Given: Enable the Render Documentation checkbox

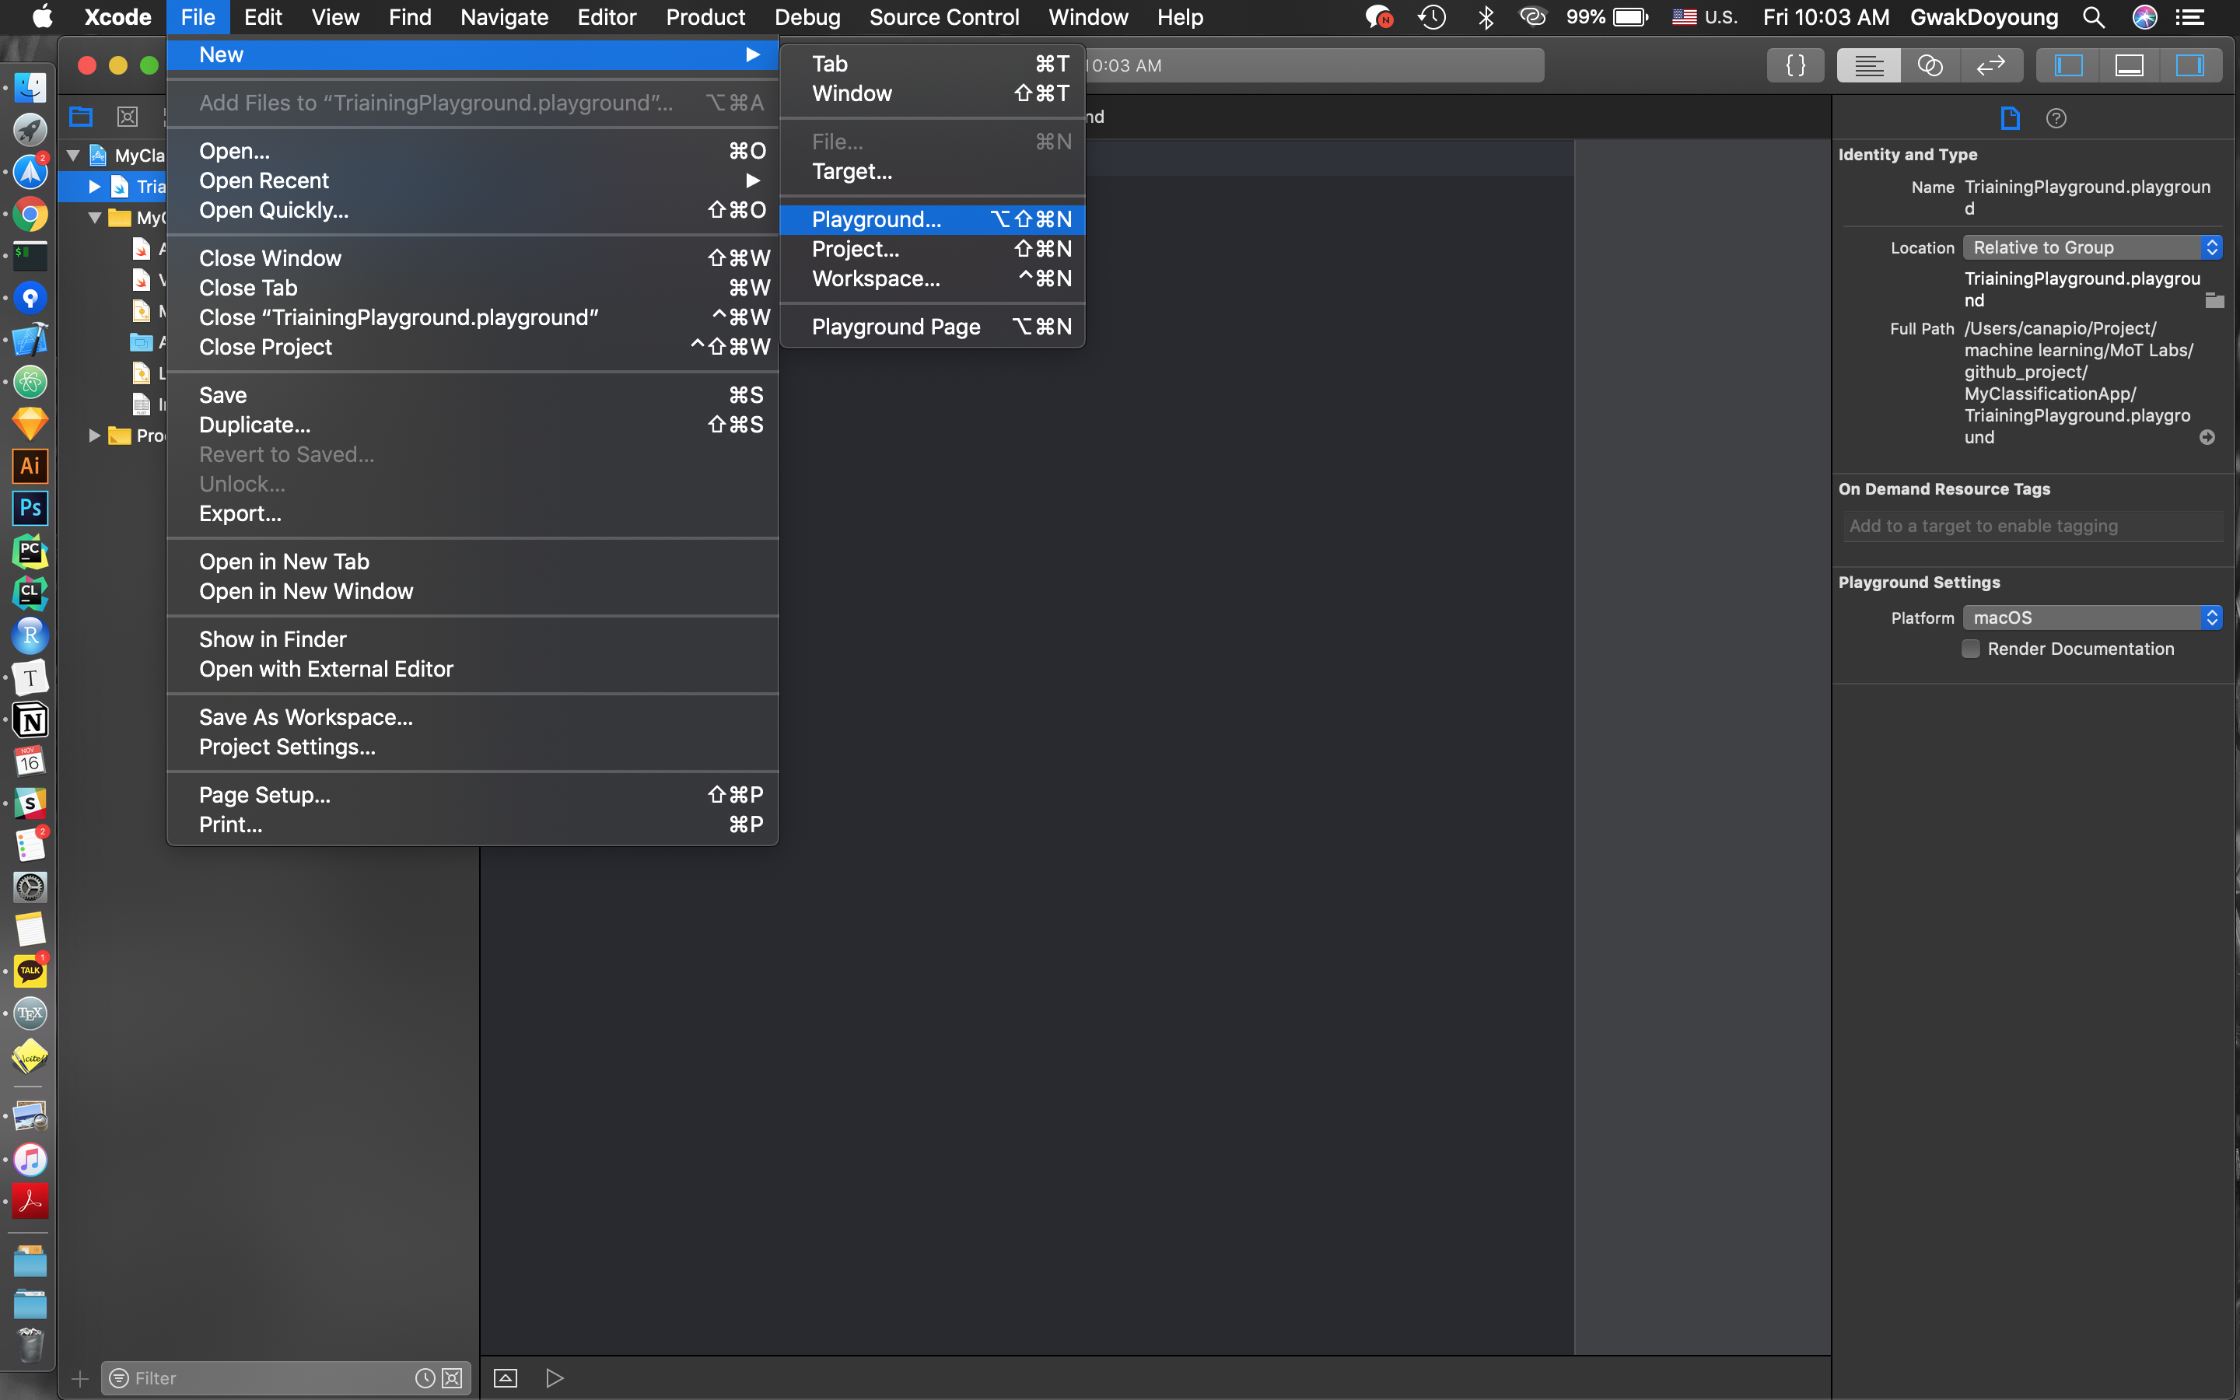Looking at the screenshot, I should click(1972, 649).
